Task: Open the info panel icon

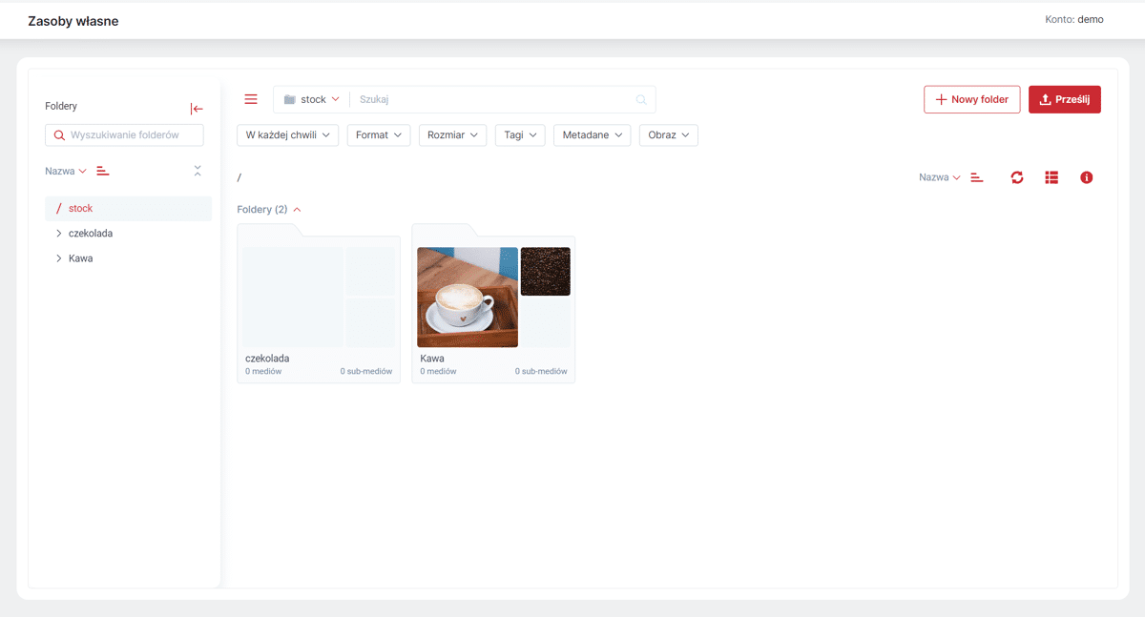Action: pos(1086,177)
